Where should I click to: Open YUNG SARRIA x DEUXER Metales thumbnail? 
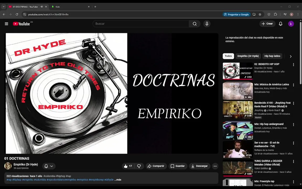pyautogui.click(x=238, y=167)
